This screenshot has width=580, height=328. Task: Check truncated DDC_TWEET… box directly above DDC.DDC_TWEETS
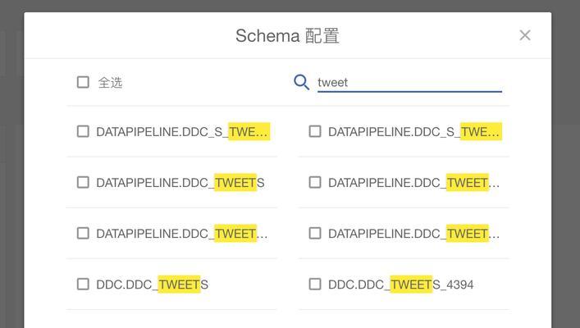point(83,234)
